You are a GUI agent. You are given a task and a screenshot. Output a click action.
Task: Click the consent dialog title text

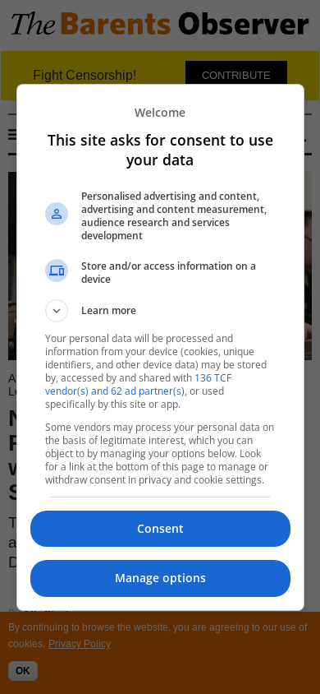click(x=160, y=150)
